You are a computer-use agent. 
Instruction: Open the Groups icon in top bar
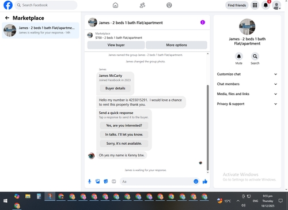coord(169,5)
